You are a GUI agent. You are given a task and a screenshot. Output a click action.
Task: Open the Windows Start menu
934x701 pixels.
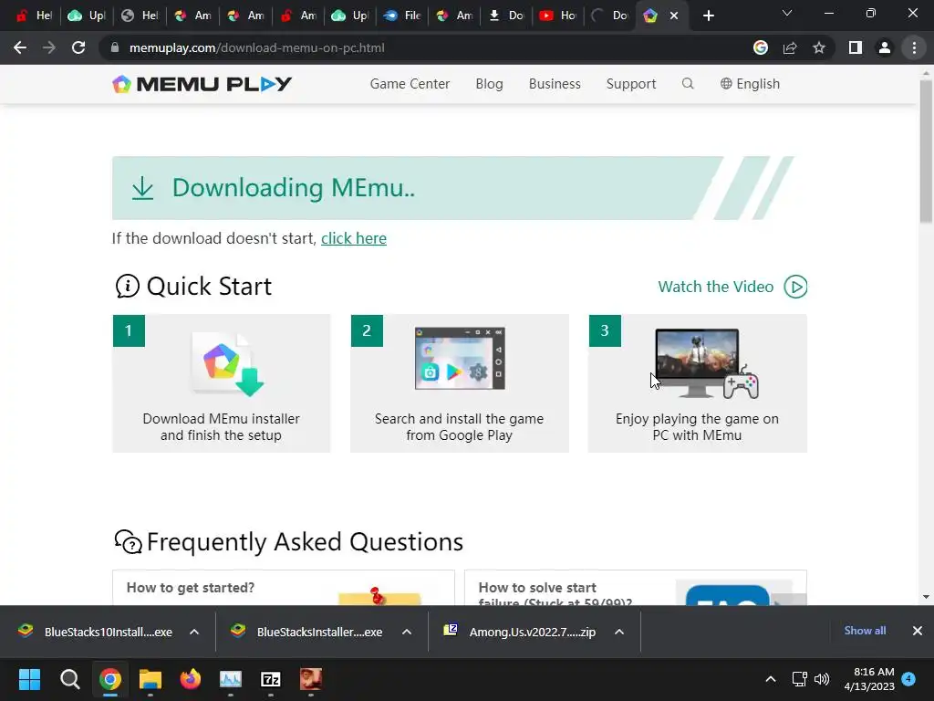pyautogui.click(x=29, y=679)
